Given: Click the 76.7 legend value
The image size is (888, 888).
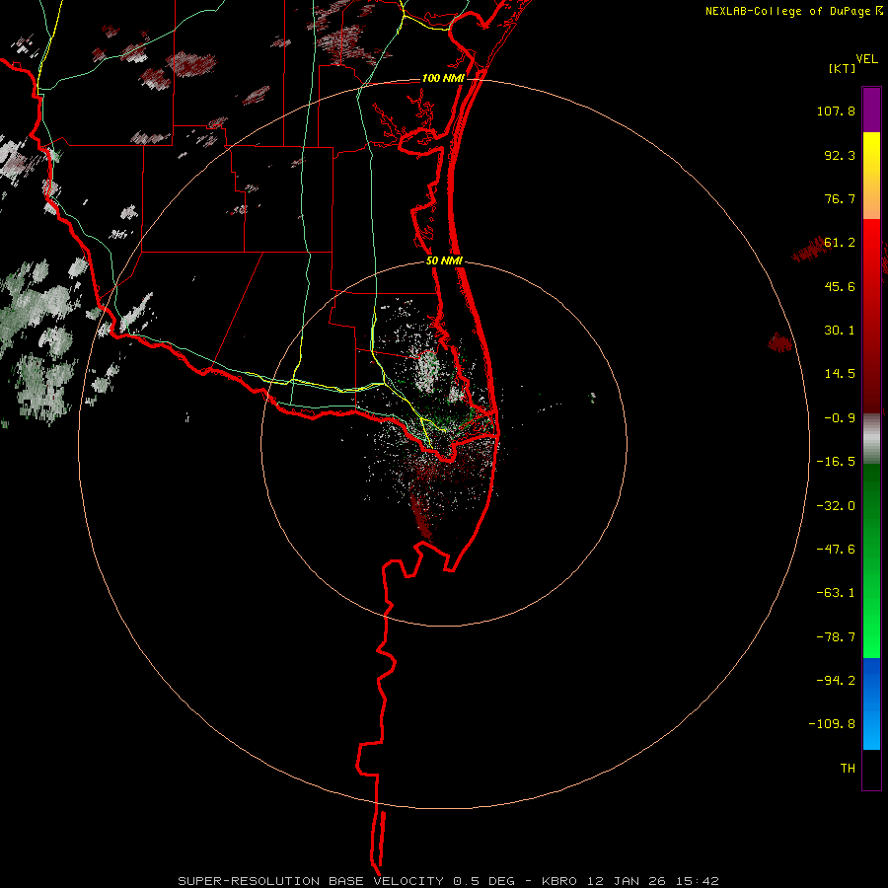Looking at the screenshot, I should (840, 198).
